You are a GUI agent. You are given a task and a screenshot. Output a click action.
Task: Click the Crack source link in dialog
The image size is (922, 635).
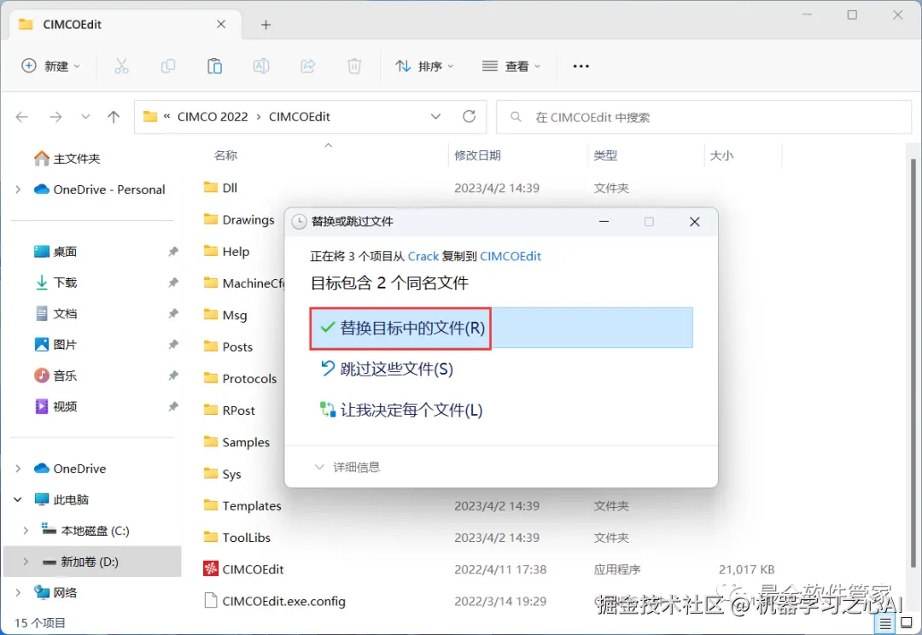click(x=423, y=256)
